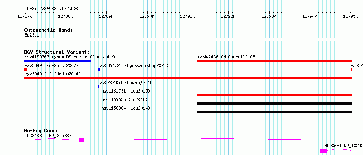The width and height of the screenshot is (363, 155).
Task: Click the Cytogenetic Bands track title
Action: [49, 30]
